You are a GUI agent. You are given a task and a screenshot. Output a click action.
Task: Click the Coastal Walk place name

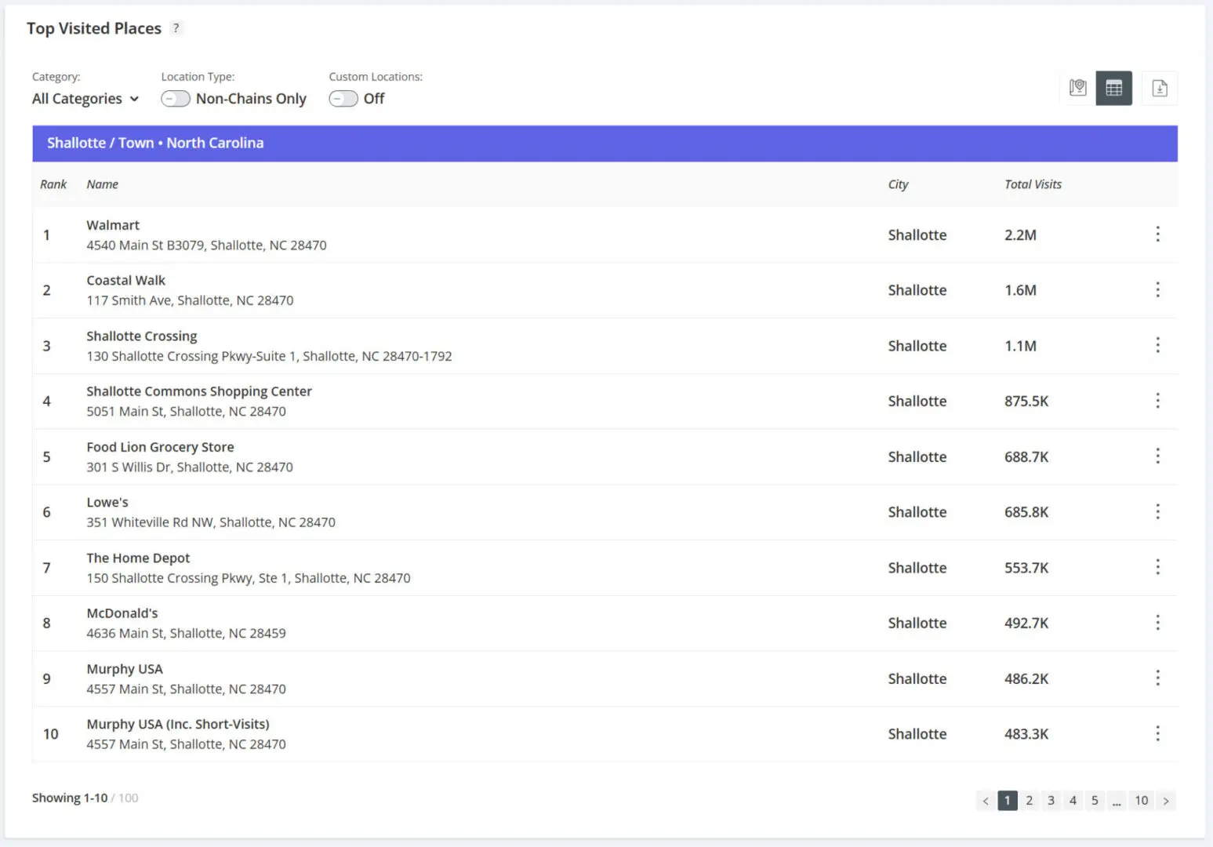(x=125, y=281)
